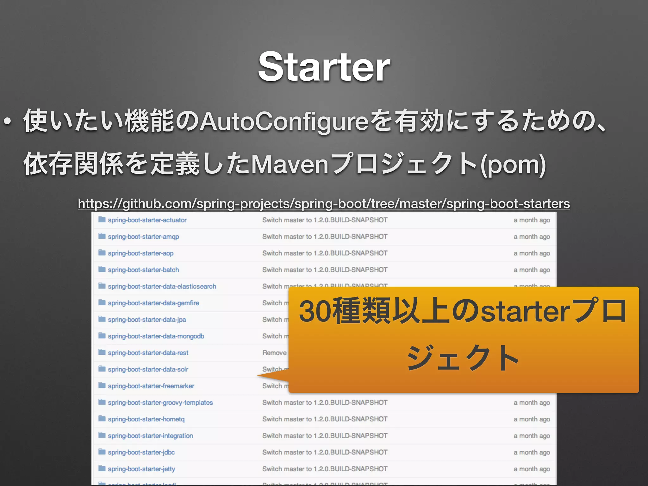Open the spring-boot-starter-actuator folder link
The height and width of the screenshot is (486, 648).
[x=147, y=220]
